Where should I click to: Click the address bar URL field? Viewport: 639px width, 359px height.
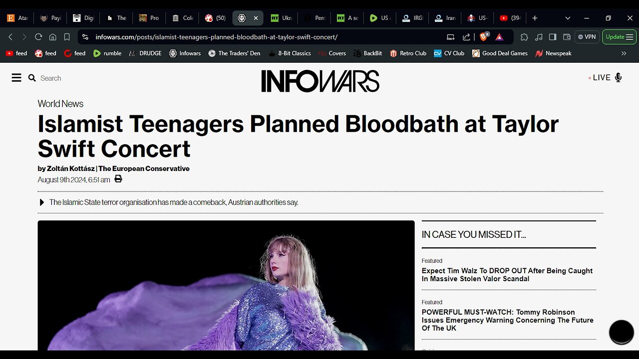217,37
